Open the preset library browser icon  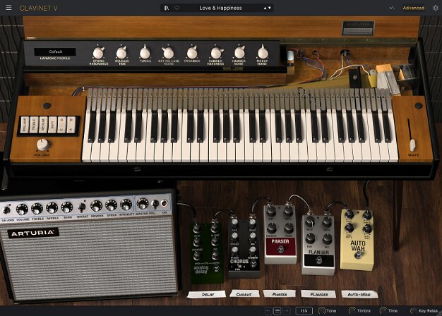click(x=166, y=8)
